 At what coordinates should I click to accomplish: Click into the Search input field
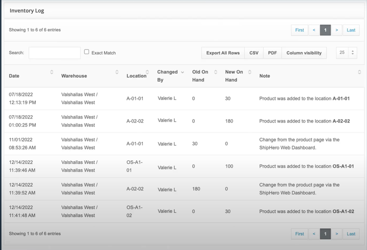54,53
